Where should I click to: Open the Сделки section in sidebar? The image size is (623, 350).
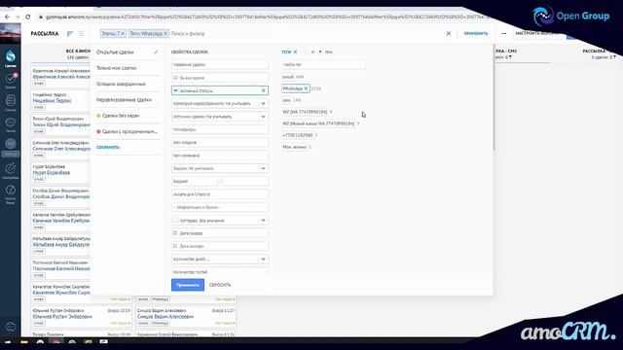11,58
